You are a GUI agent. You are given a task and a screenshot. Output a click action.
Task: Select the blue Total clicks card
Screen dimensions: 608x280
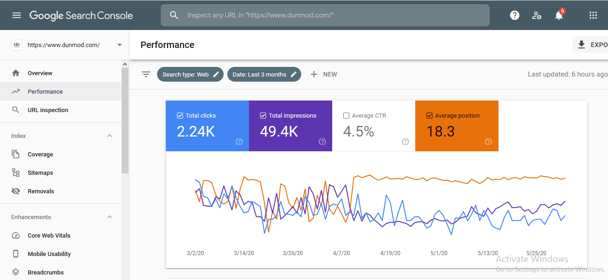pyautogui.click(x=207, y=126)
